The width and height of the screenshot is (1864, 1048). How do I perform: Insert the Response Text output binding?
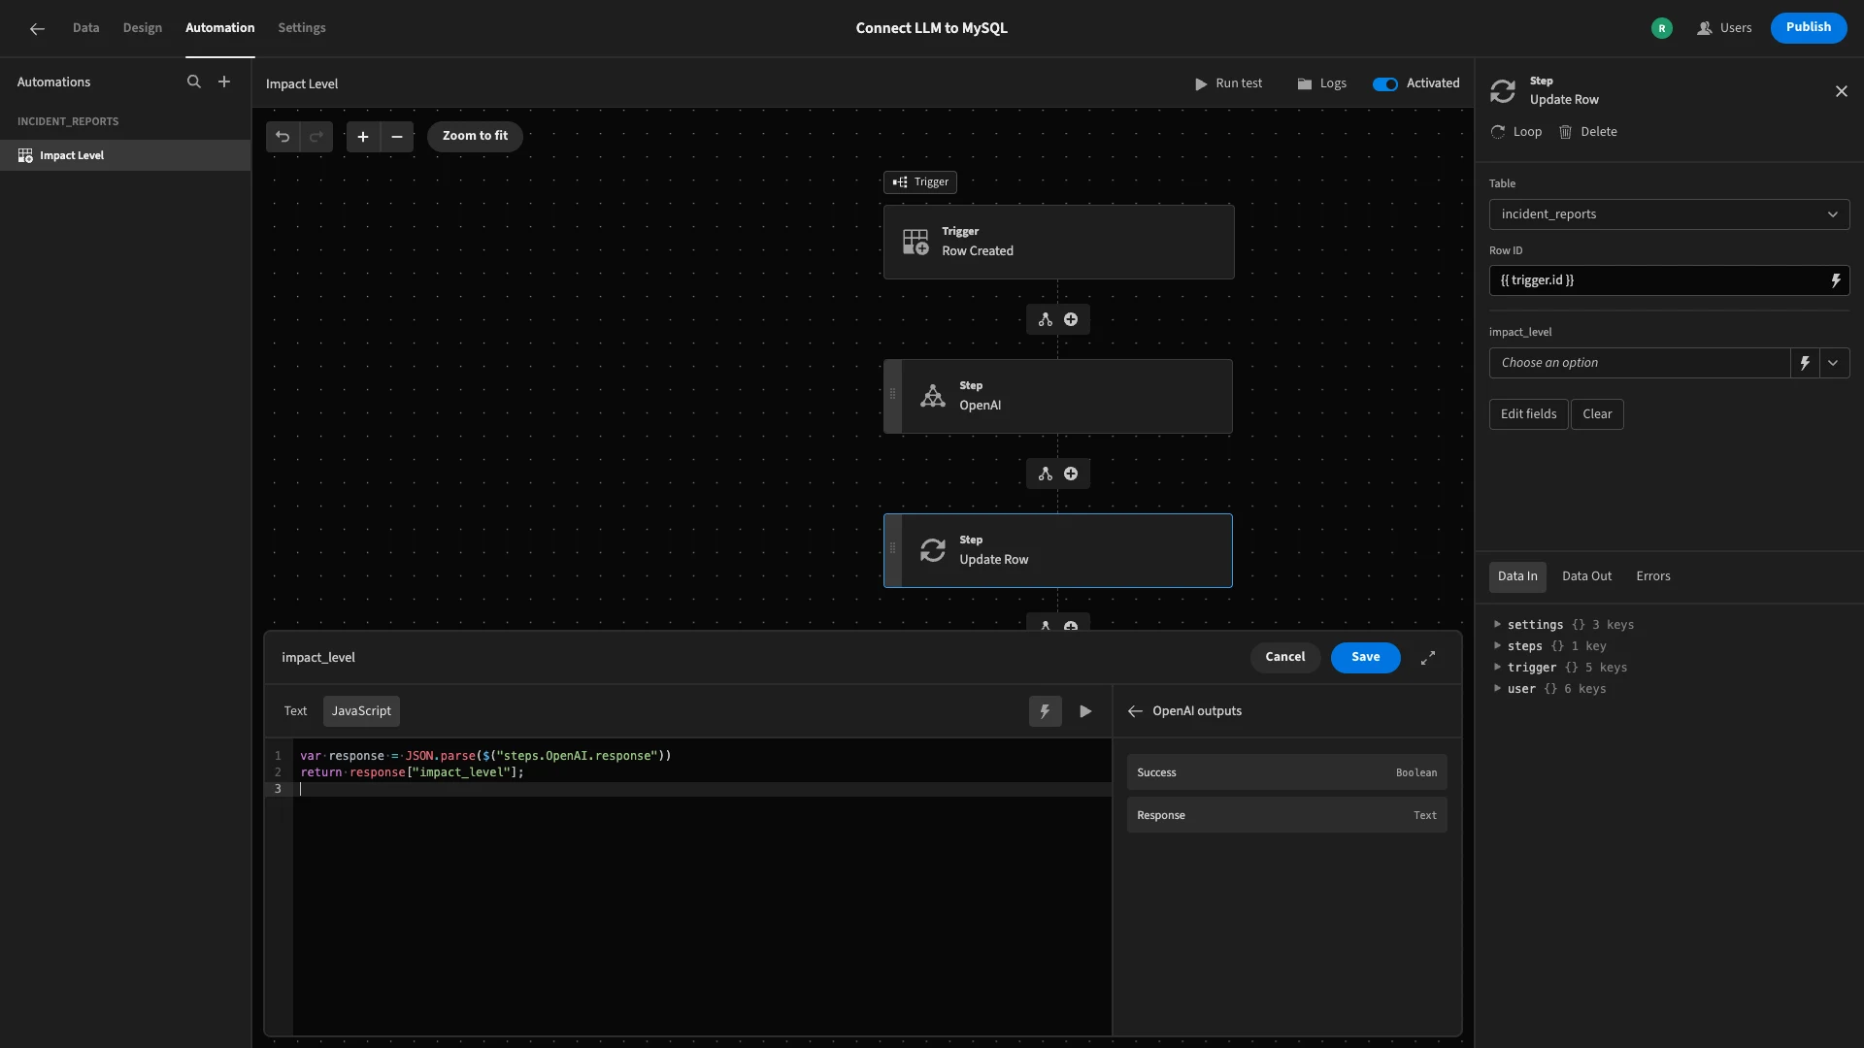click(x=1286, y=815)
